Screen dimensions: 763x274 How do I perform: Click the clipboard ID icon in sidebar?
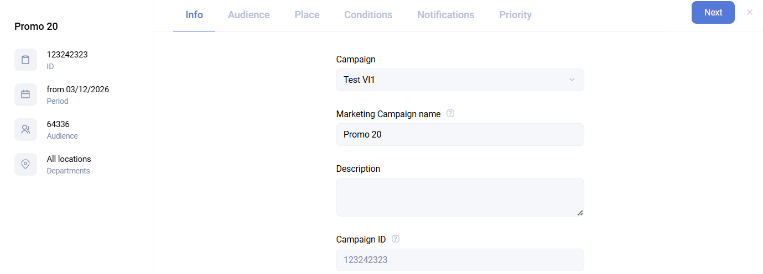[25, 60]
